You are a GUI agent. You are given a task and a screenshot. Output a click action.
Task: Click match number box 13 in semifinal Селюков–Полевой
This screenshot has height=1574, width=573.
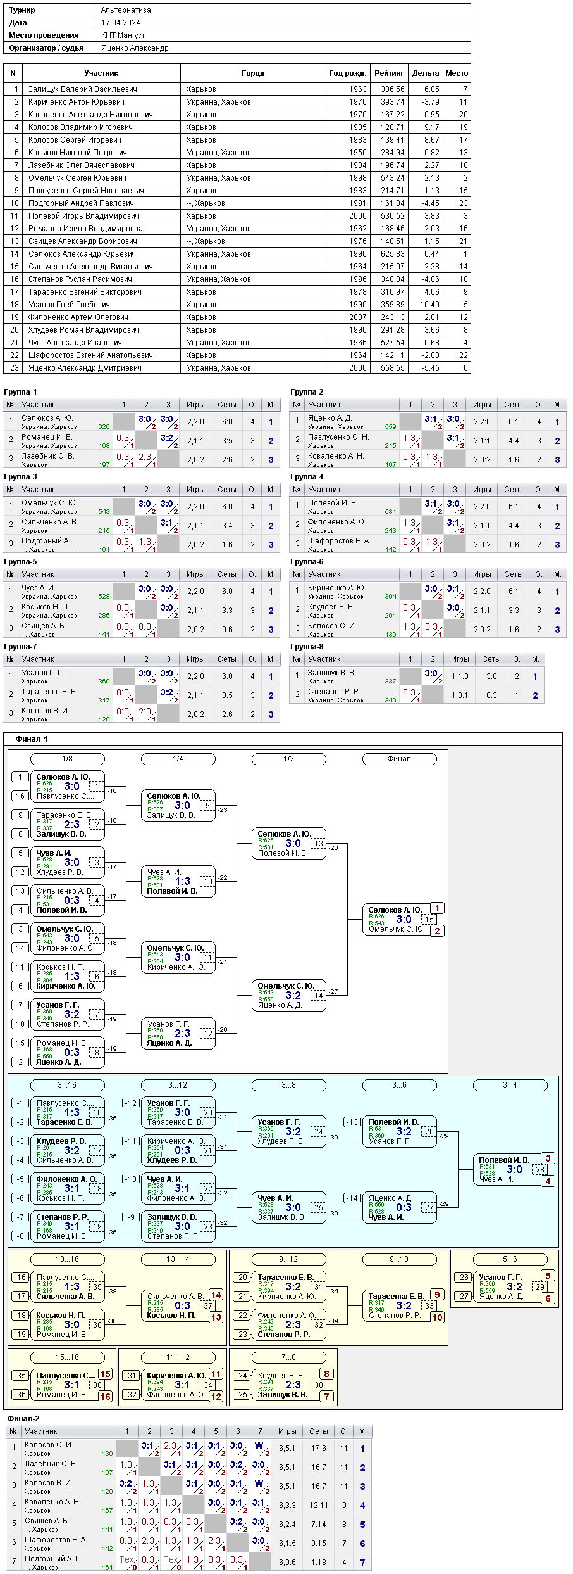pos(318,844)
